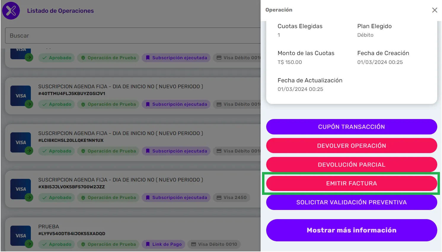Click Operación de Prueba chip under #XBI5JJLVOKSBFS7G0W2JZZ
Screen dimensions: 442x252
pos(108,198)
